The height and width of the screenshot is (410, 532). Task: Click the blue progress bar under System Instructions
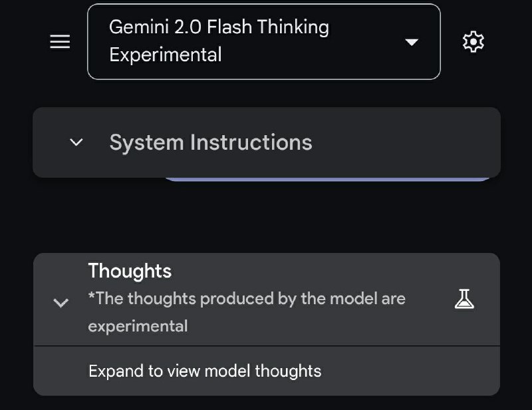[x=329, y=175]
